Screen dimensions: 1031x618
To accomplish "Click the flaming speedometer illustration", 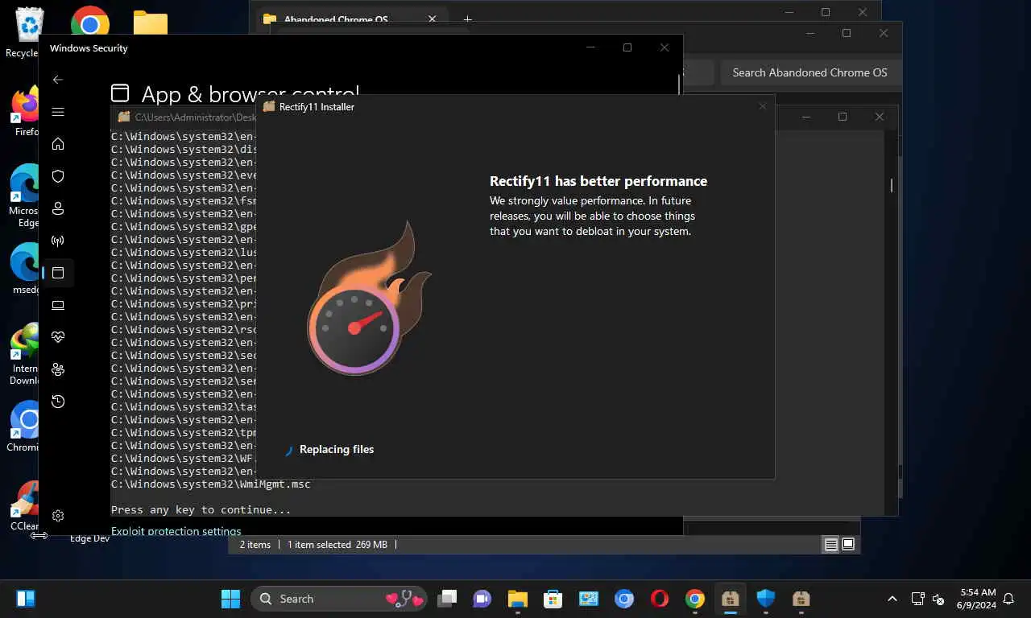I will pos(369,299).
